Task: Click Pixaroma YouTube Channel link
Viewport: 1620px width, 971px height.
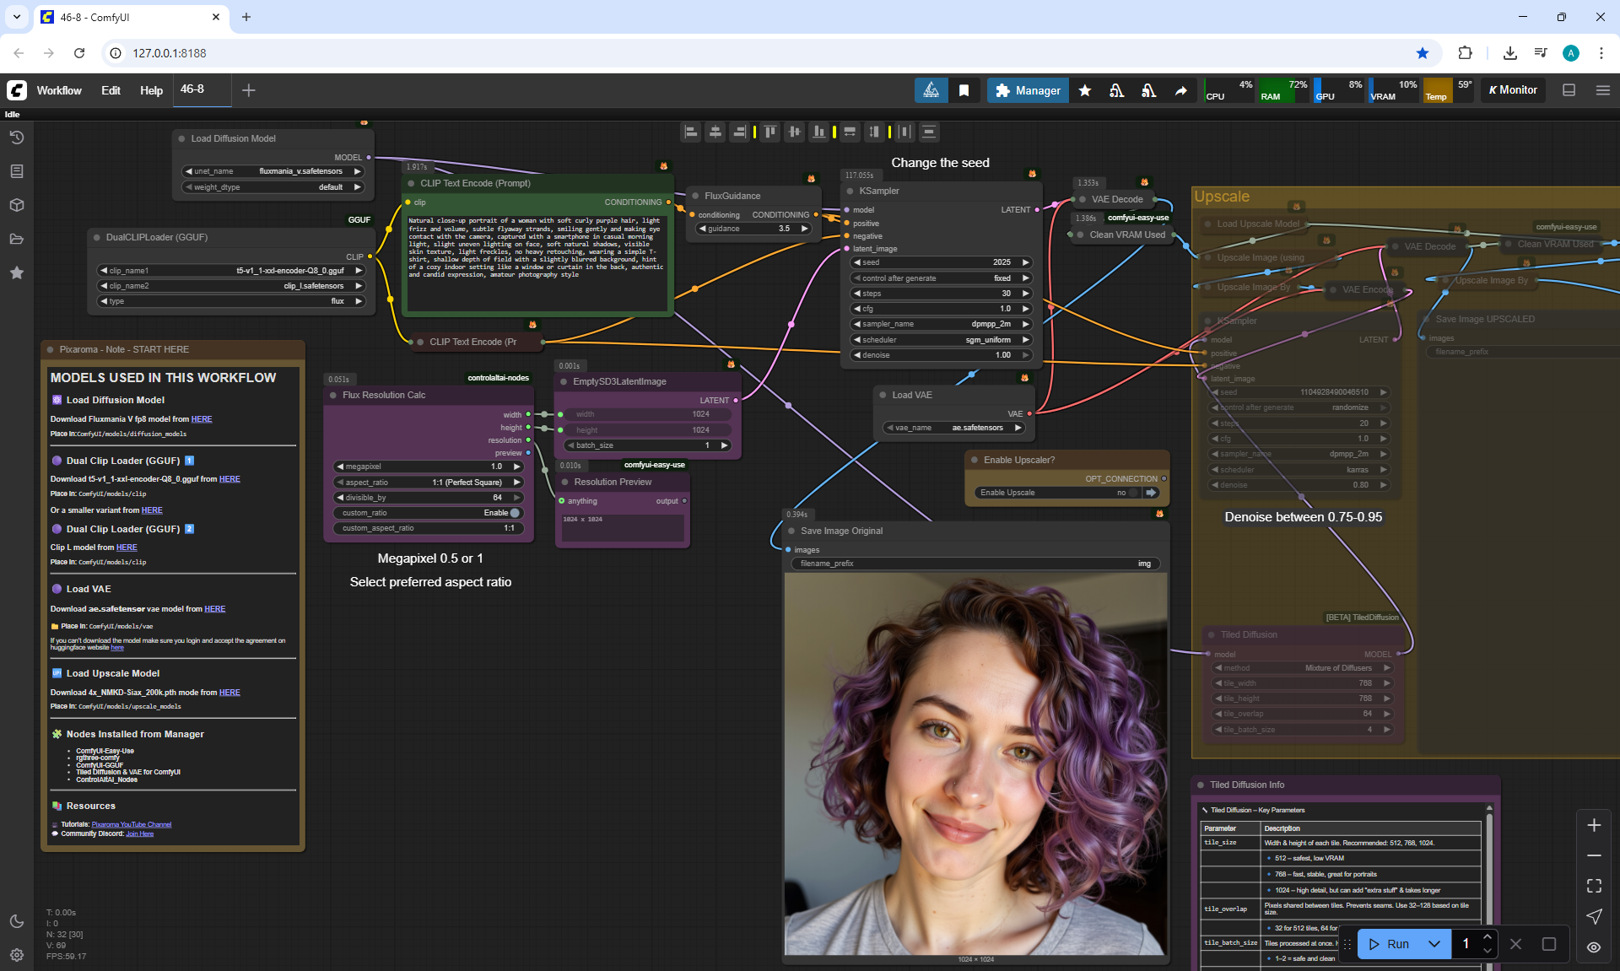Action: pyautogui.click(x=131, y=824)
